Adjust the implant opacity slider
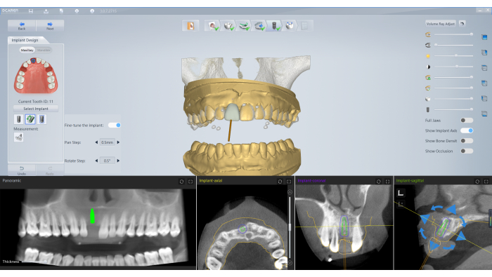Viewport: 492px width, 277px height. (x=453, y=109)
